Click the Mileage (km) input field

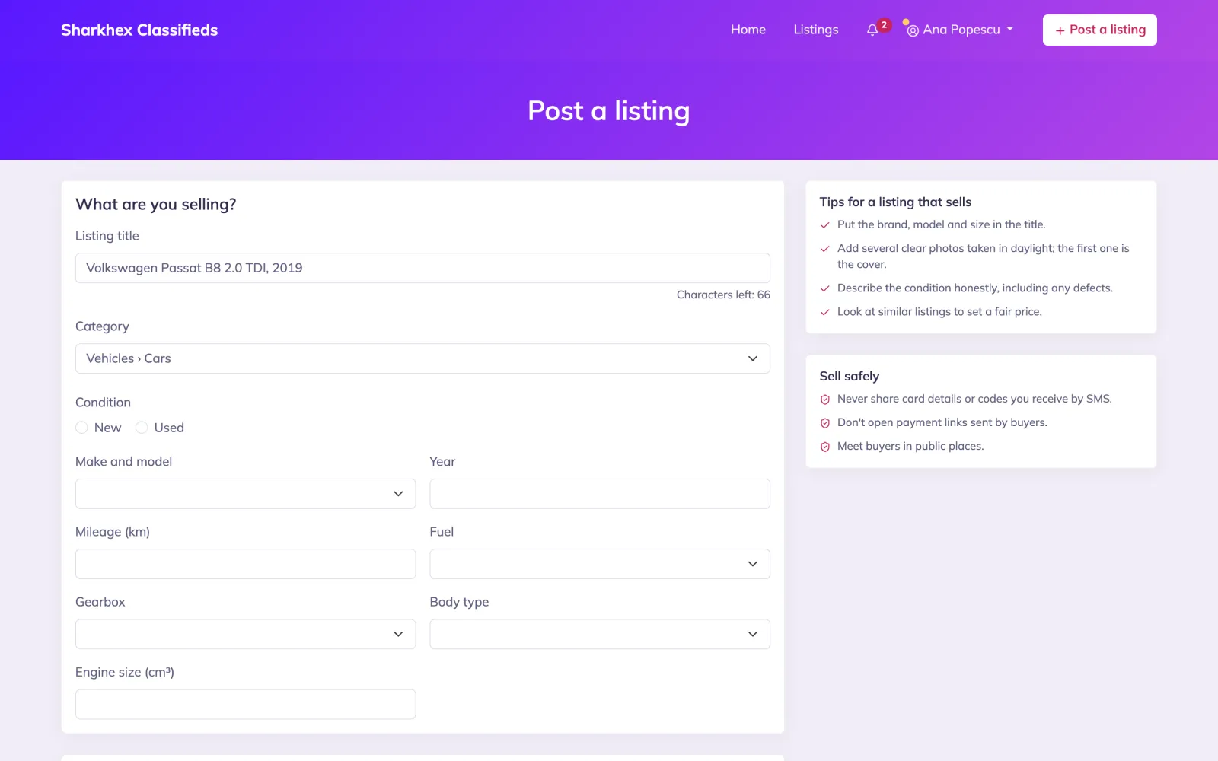pos(245,564)
